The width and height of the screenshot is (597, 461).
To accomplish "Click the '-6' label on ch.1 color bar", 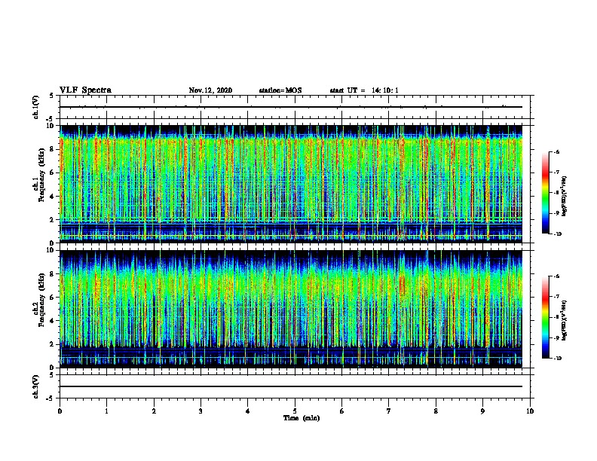I will pos(556,151).
